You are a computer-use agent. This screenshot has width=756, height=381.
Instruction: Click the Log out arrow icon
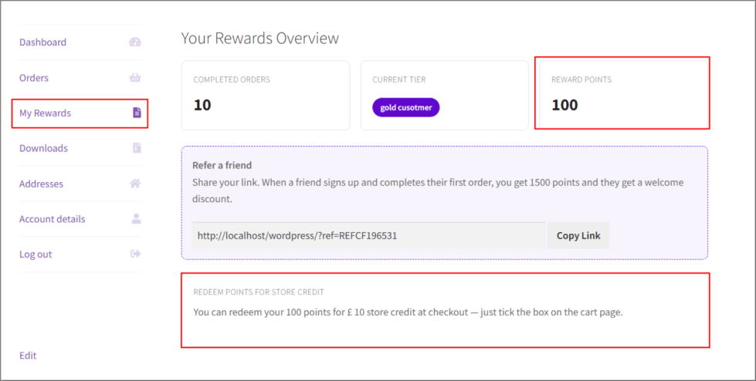(x=135, y=254)
